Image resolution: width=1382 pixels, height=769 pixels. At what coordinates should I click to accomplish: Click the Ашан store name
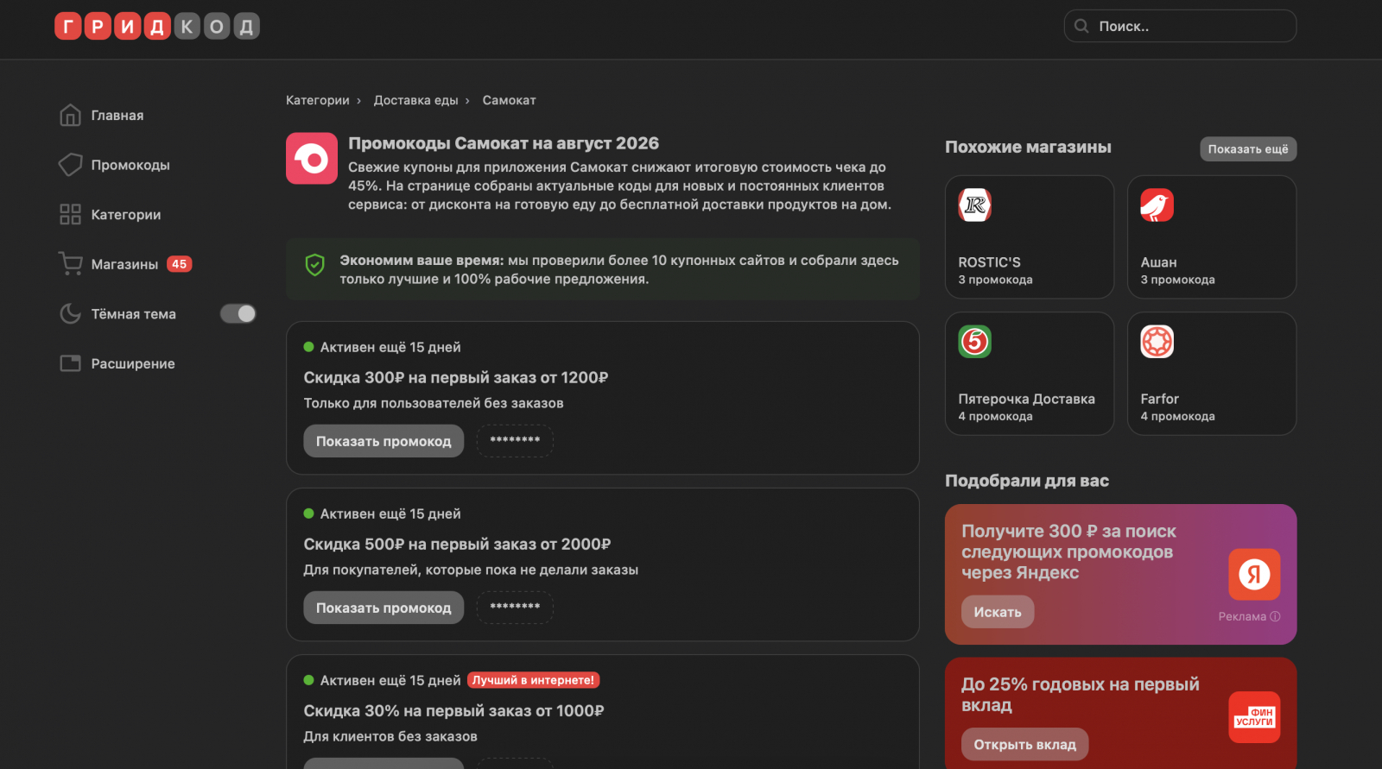1158,262
